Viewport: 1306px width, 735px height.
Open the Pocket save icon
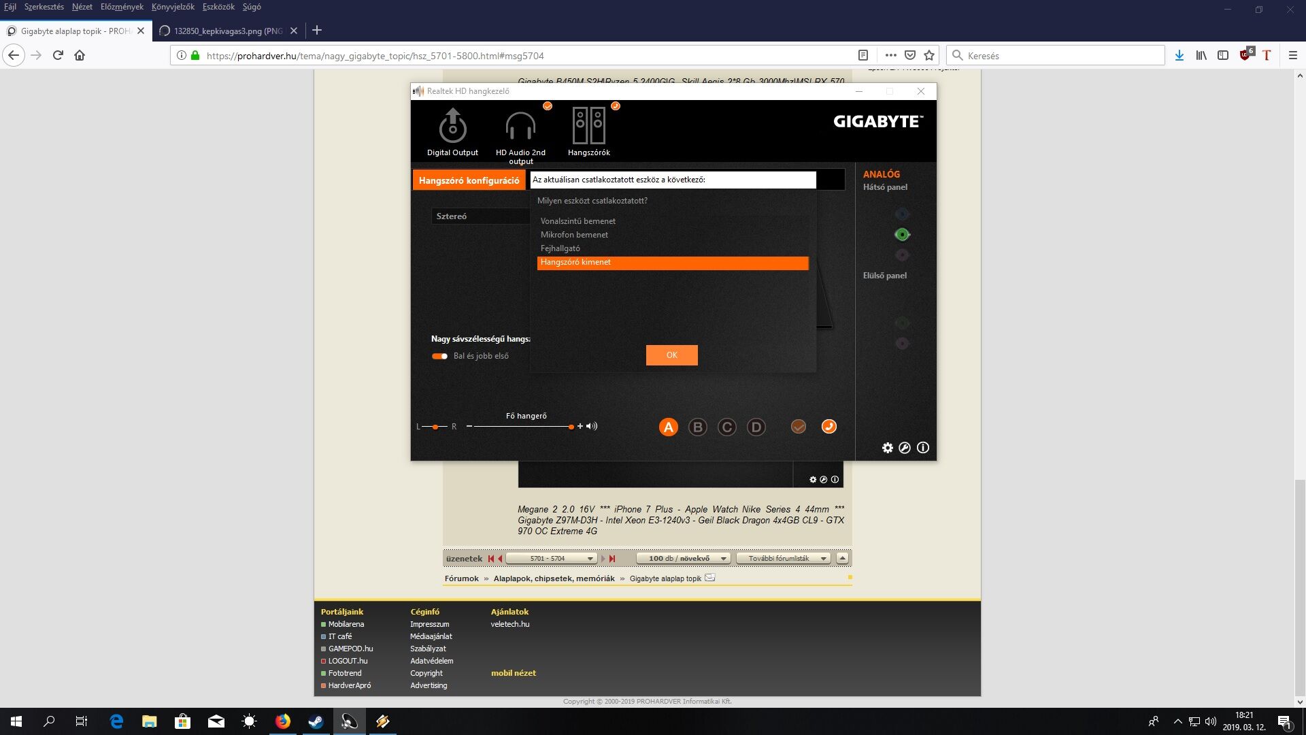(x=910, y=56)
